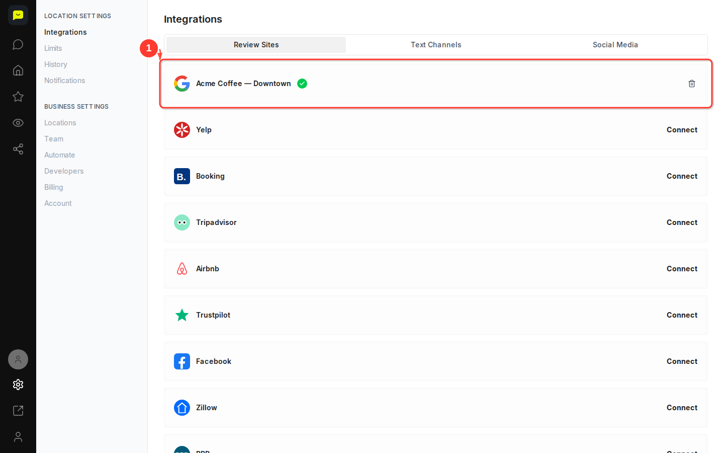
Task: Connect the Facebook integration
Action: 682,361
